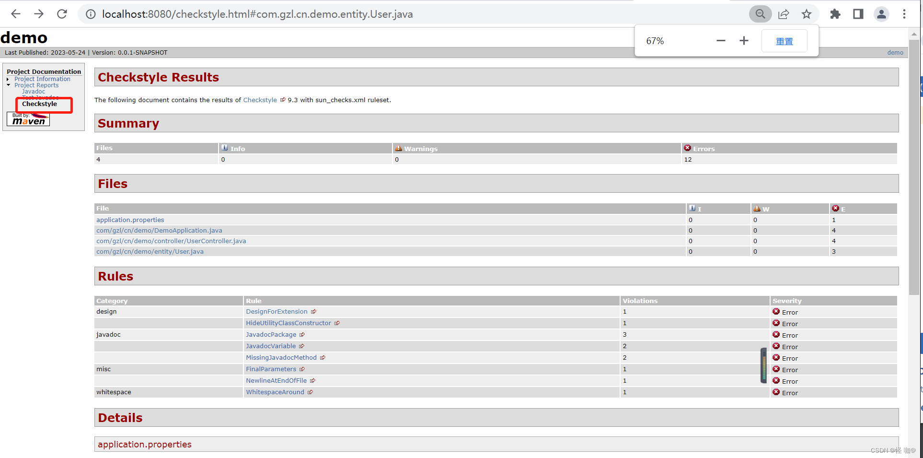923x458 pixels.
Task: Click the Info icon in Summary header
Action: pyautogui.click(x=225, y=148)
